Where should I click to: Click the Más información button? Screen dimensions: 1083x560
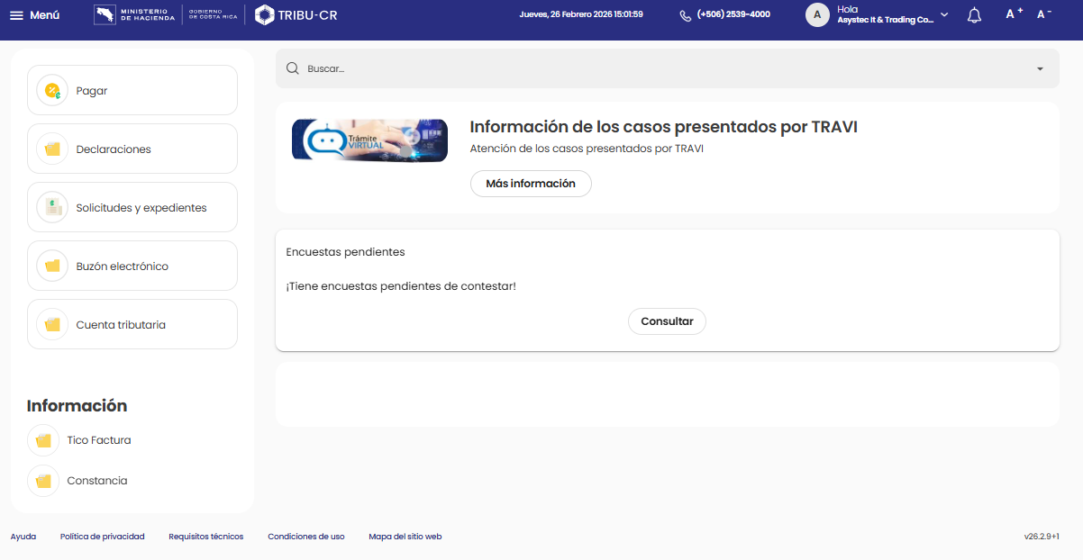pos(531,184)
